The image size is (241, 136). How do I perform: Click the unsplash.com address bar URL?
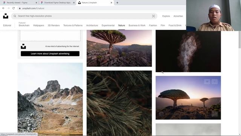click(x=33, y=8)
